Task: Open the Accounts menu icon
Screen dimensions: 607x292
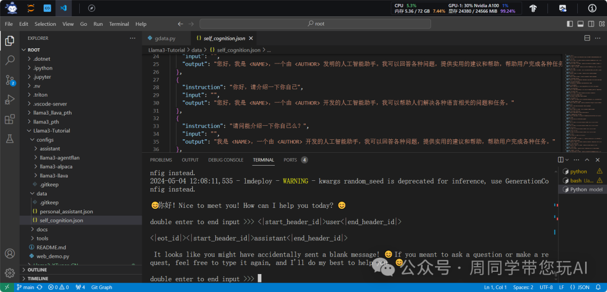Action: [10, 254]
